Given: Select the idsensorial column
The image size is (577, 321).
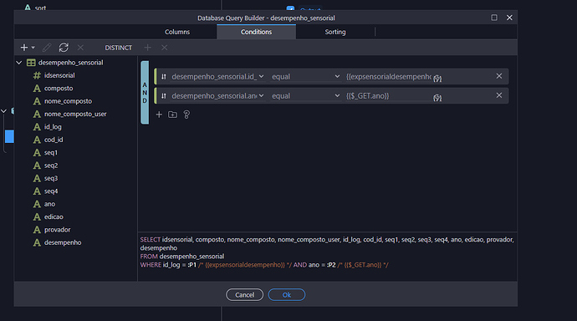Looking at the screenshot, I should click(x=59, y=75).
